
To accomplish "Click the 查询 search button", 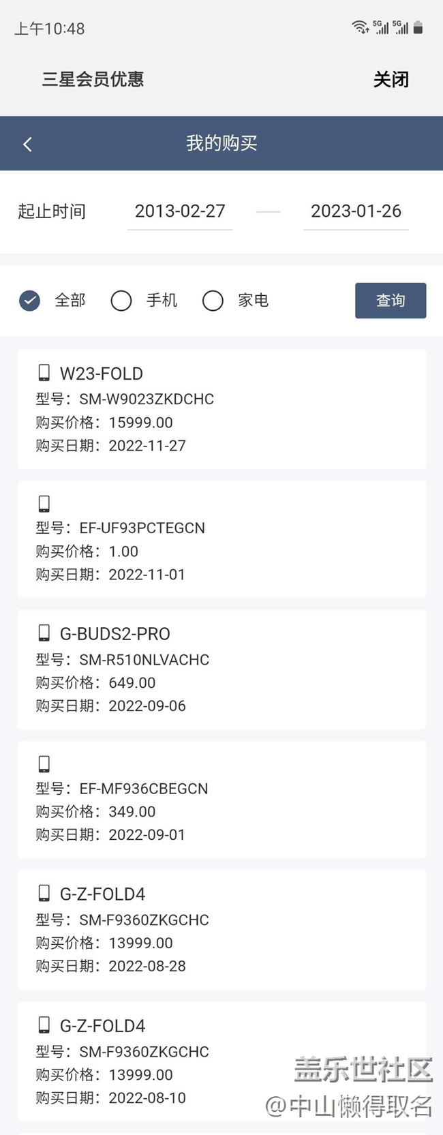I will coord(391,301).
